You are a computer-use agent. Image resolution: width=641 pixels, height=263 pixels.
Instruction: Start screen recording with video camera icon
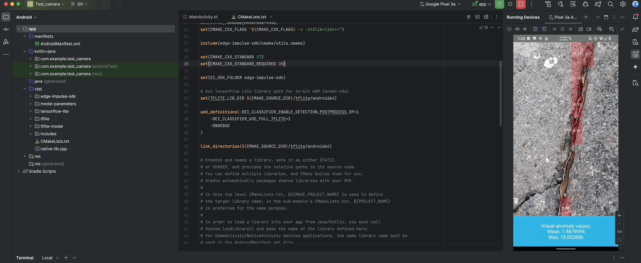pyautogui.click(x=589, y=29)
